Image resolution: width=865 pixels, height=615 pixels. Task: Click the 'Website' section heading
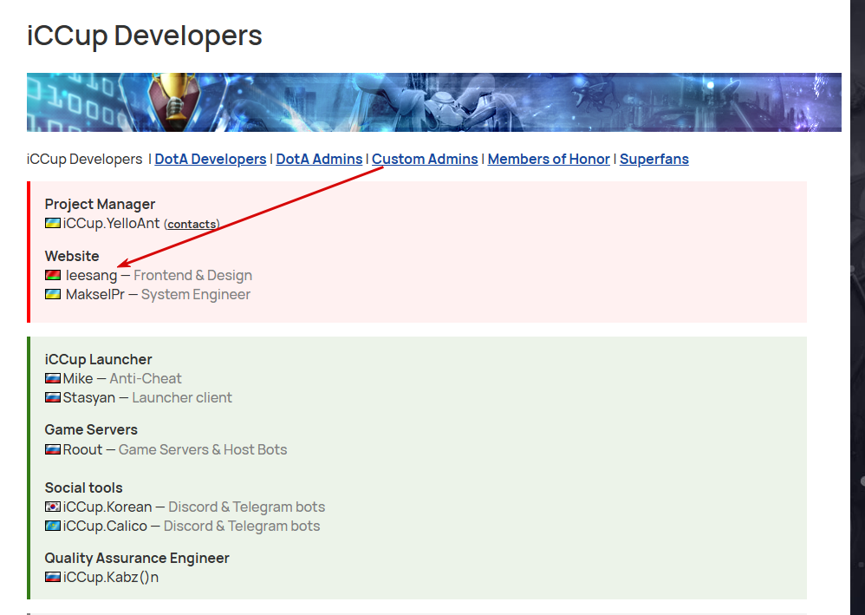click(72, 256)
